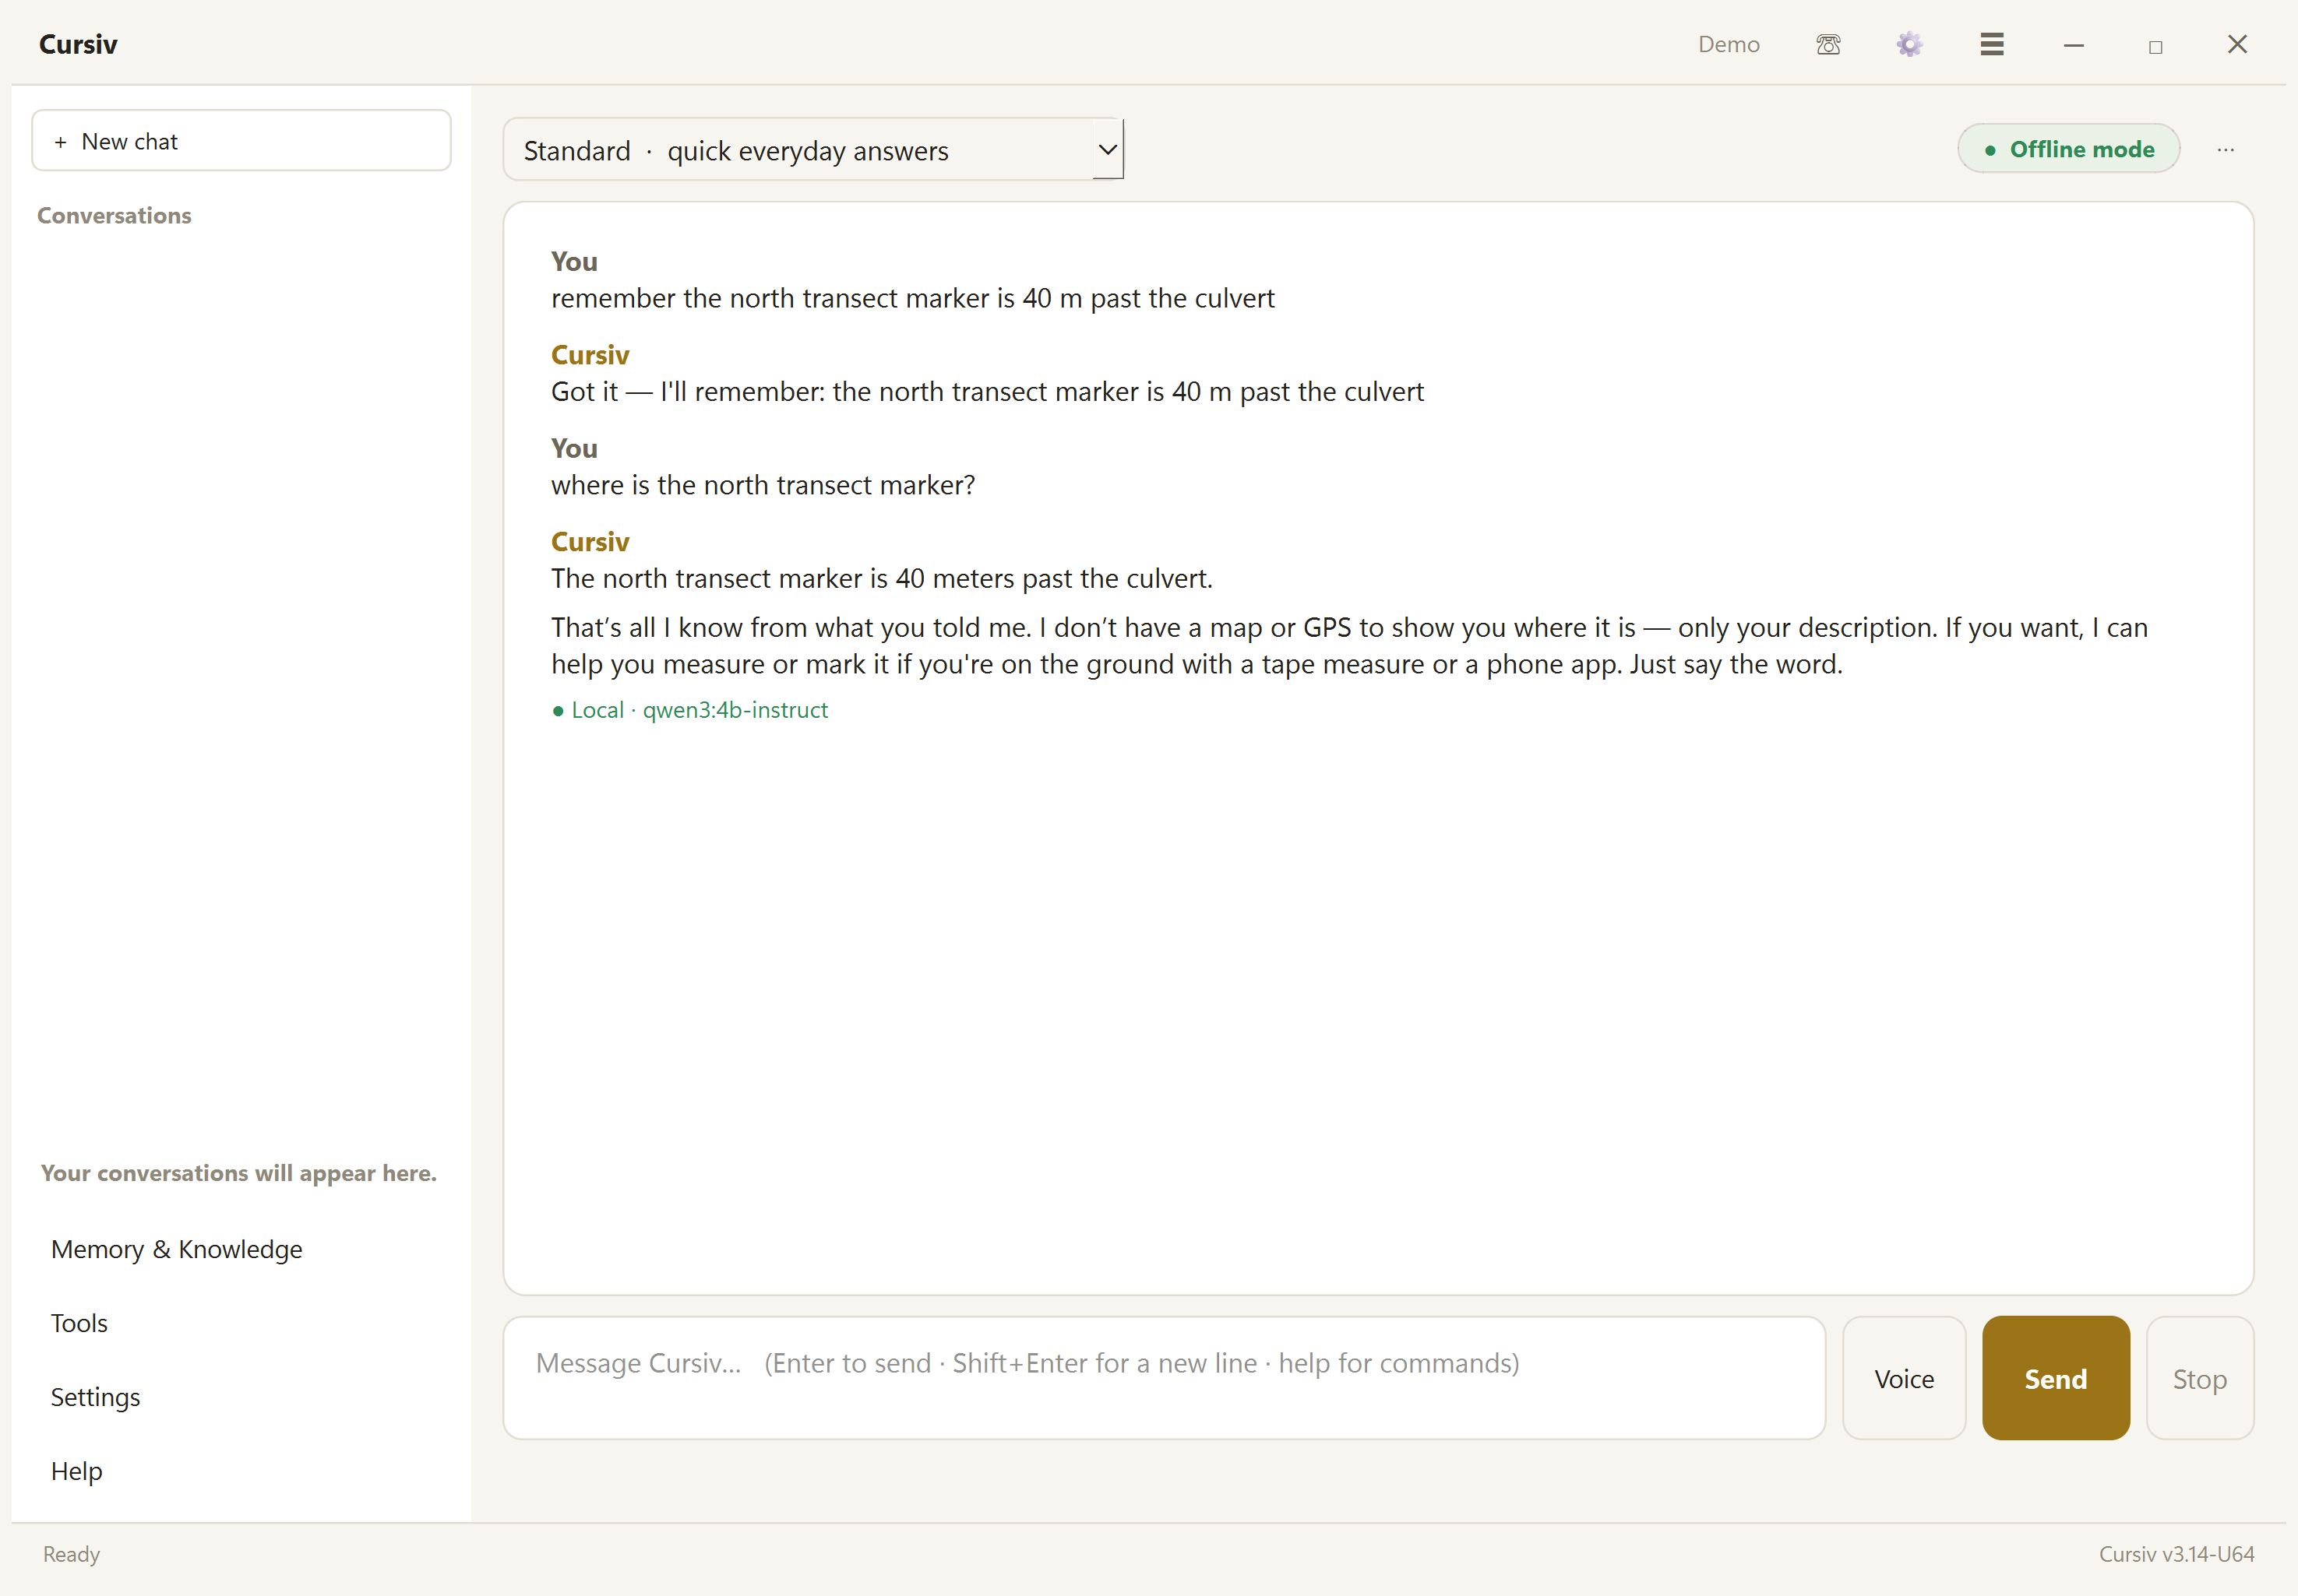The width and height of the screenshot is (2298, 1596).
Task: Click the Cursiv v3.14-U64 version label
Action: [x=2176, y=1554]
